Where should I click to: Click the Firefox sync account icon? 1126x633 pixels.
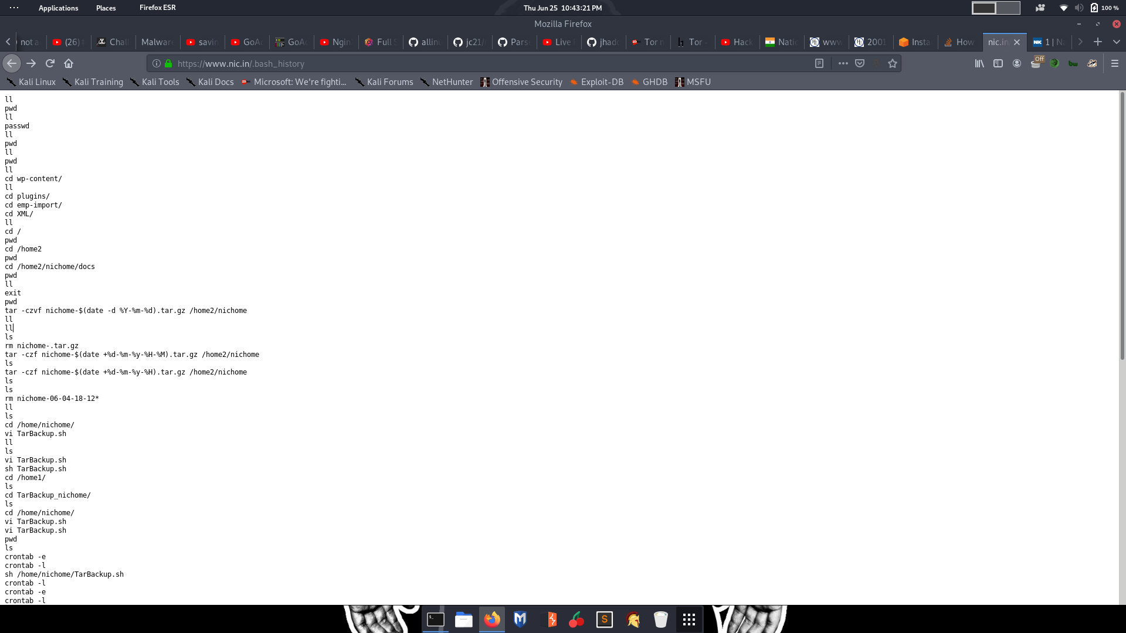[x=1017, y=63]
